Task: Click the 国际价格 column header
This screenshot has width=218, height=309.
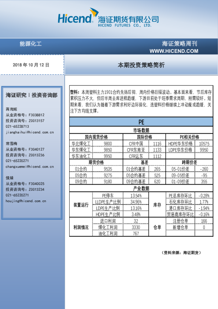Action: coord(144,137)
